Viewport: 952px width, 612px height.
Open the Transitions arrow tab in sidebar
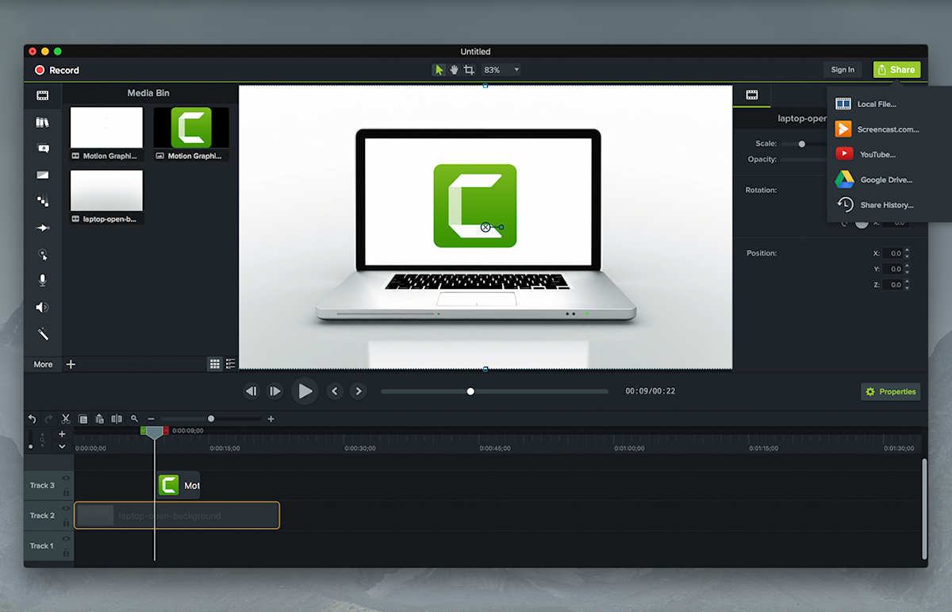click(43, 228)
